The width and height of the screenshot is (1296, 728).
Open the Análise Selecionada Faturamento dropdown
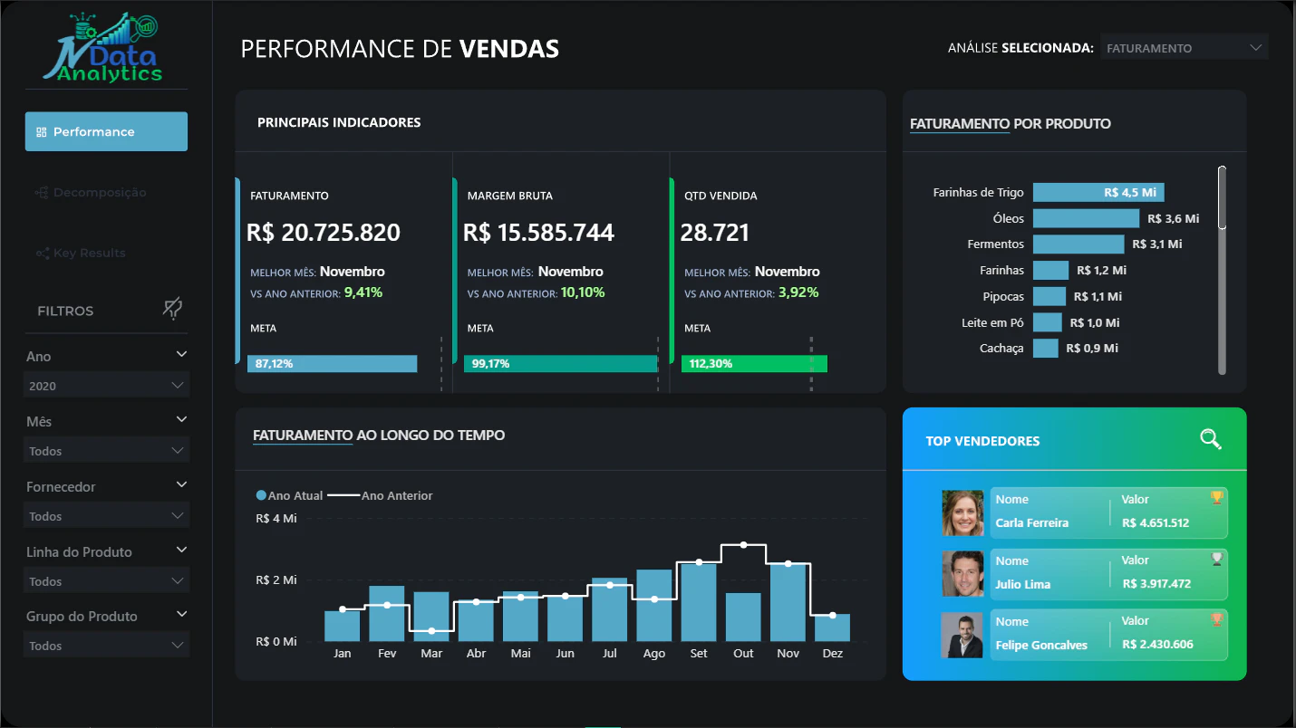[x=1184, y=48]
